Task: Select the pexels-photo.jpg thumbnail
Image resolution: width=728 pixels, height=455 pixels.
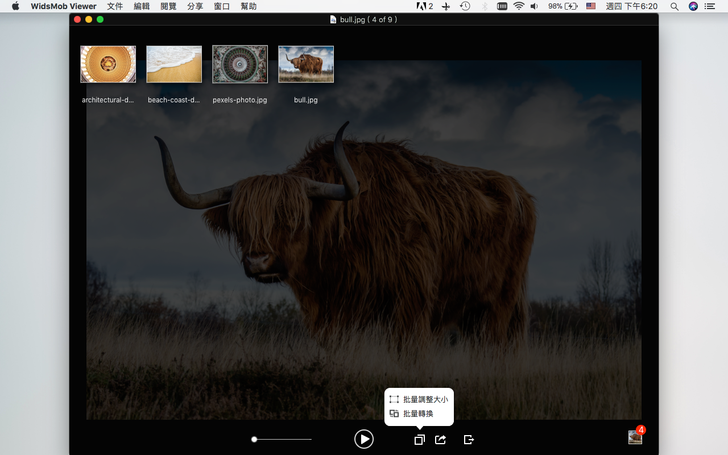Action: 240,64
